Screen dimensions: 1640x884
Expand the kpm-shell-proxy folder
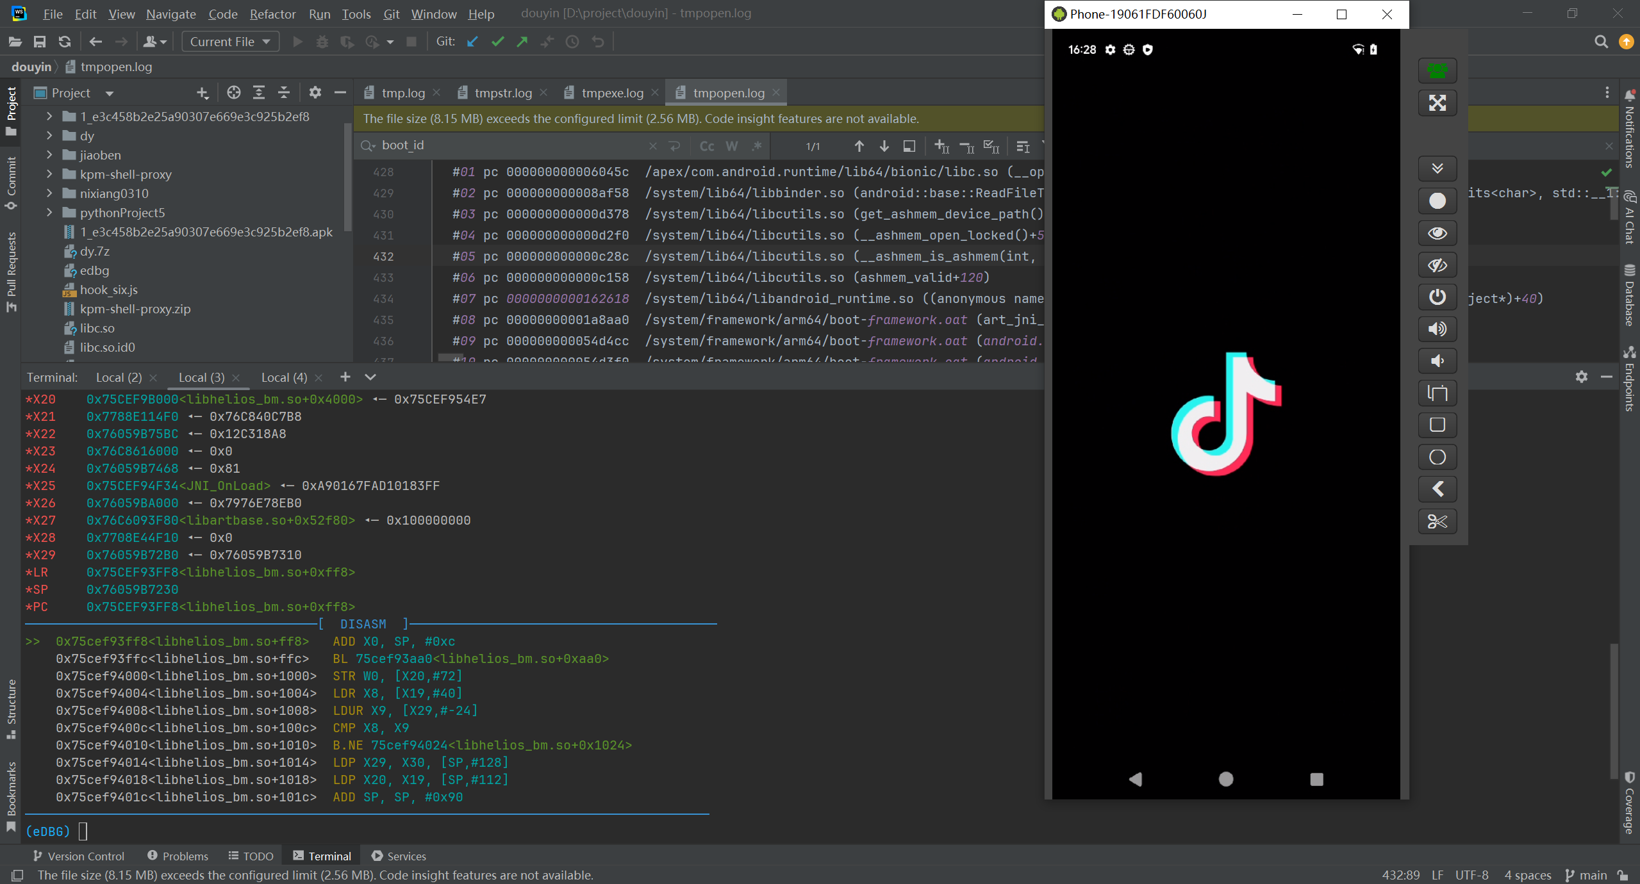(49, 174)
